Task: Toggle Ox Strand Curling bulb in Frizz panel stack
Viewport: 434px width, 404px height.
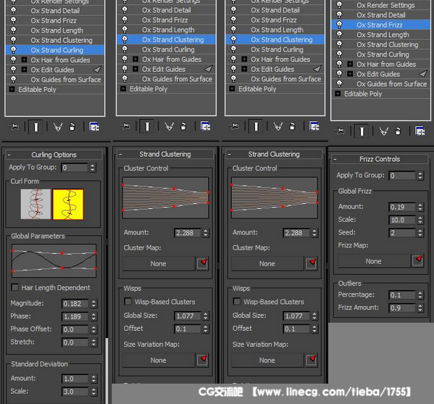Action: coord(339,54)
